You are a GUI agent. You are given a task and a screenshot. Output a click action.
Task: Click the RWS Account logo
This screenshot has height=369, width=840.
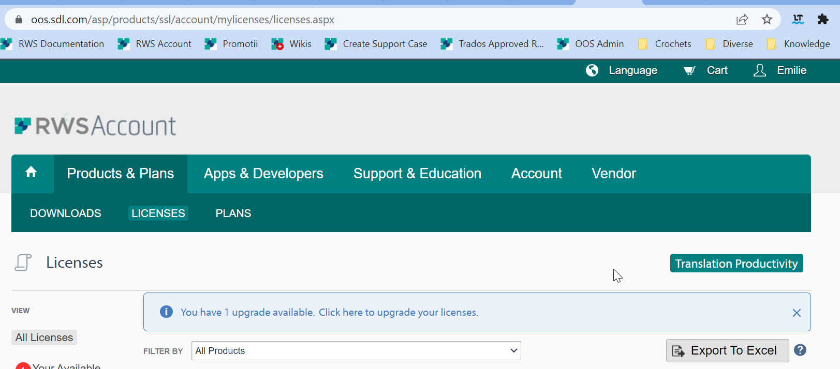[x=95, y=126]
